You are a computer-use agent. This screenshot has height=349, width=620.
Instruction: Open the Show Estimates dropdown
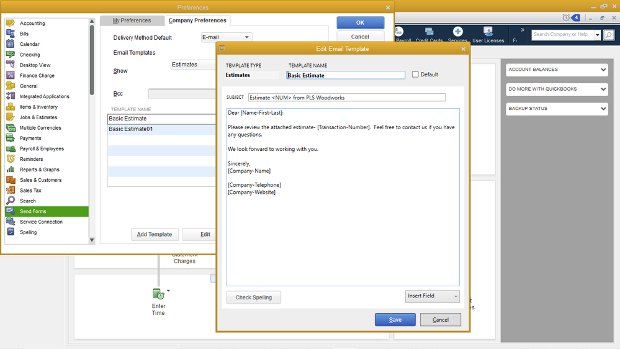click(194, 65)
